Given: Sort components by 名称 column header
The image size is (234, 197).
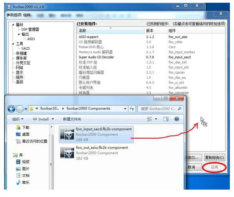Looking at the screenshot, I should [111, 30].
